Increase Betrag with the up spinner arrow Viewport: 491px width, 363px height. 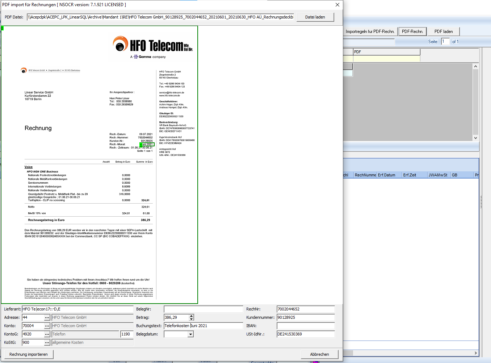pyautogui.click(x=192, y=316)
